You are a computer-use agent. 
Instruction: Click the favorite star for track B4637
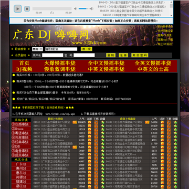point(102,133)
